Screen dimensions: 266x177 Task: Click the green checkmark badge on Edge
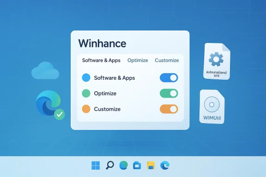(x=60, y=114)
